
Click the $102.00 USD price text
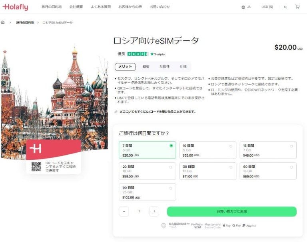131,197
